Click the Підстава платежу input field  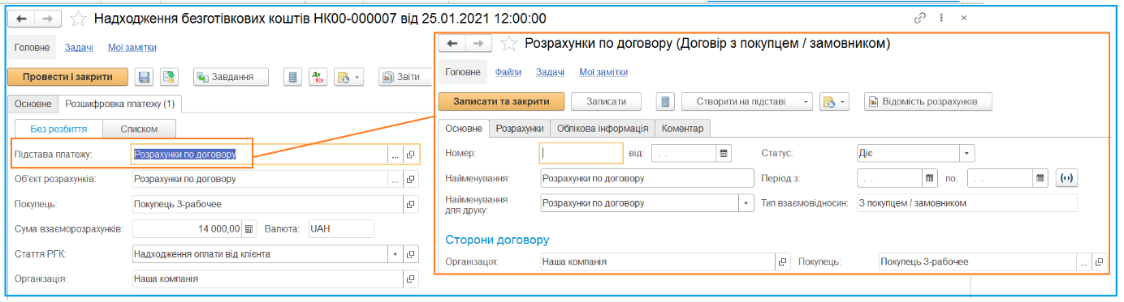(260, 154)
